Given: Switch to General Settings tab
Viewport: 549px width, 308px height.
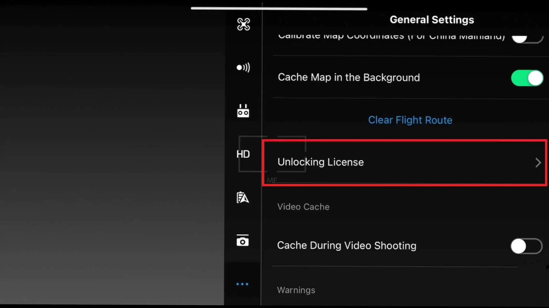Looking at the screenshot, I should coord(432,19).
